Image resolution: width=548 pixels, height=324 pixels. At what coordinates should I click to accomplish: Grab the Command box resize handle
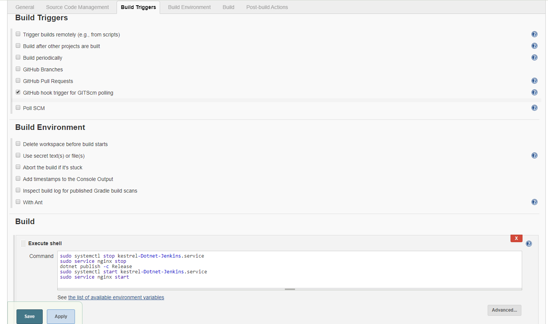(x=290, y=289)
